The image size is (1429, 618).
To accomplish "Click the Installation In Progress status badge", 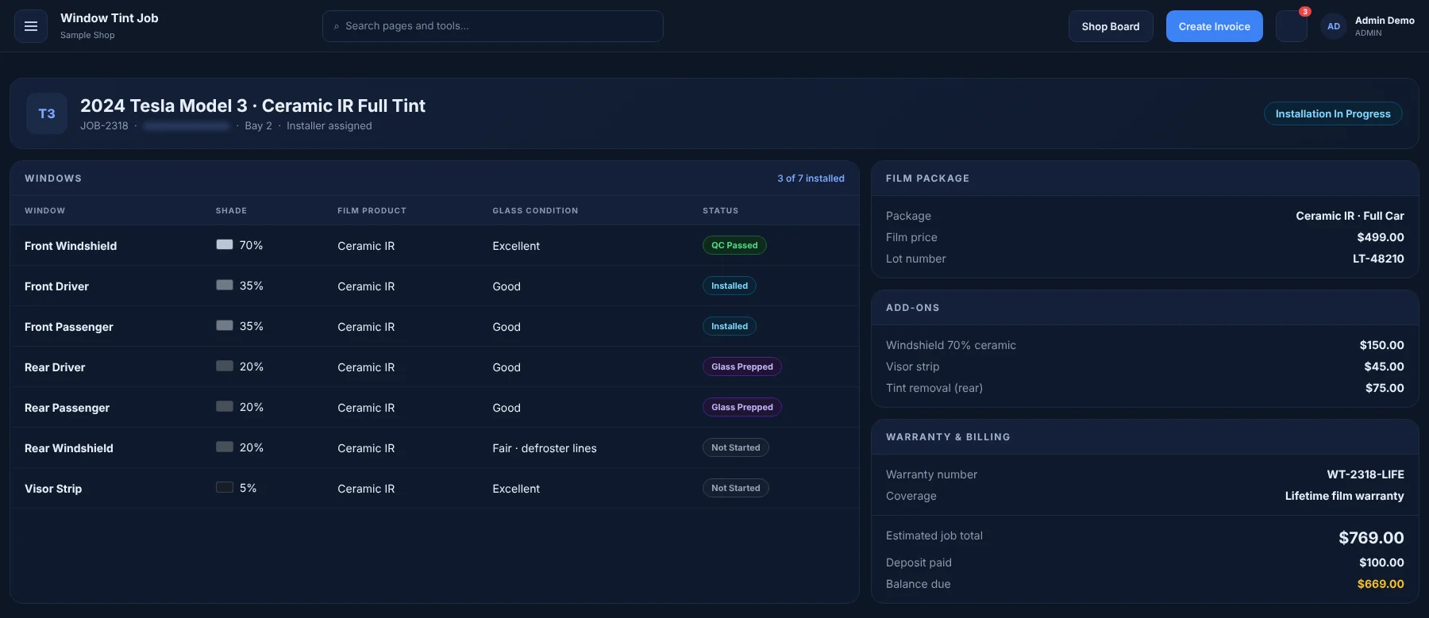I will (x=1333, y=113).
